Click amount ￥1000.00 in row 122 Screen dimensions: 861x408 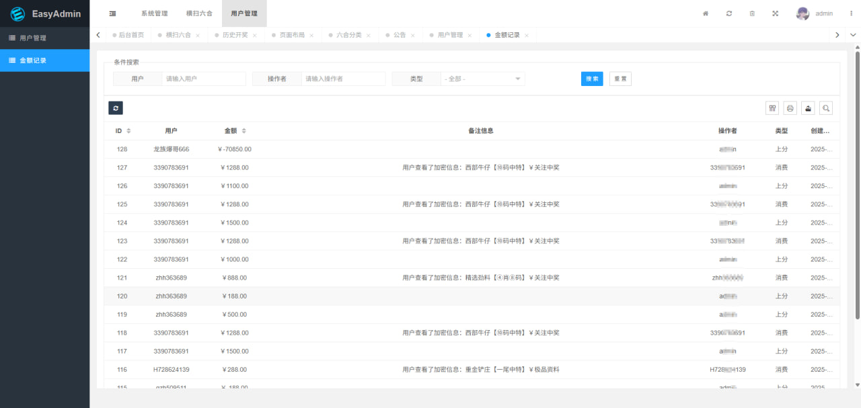234,259
